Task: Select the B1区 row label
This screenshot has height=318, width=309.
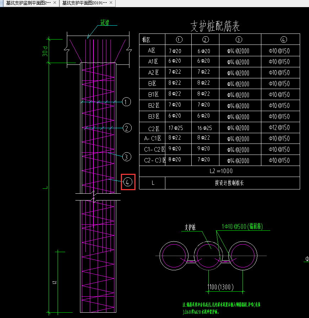Action: [153, 94]
